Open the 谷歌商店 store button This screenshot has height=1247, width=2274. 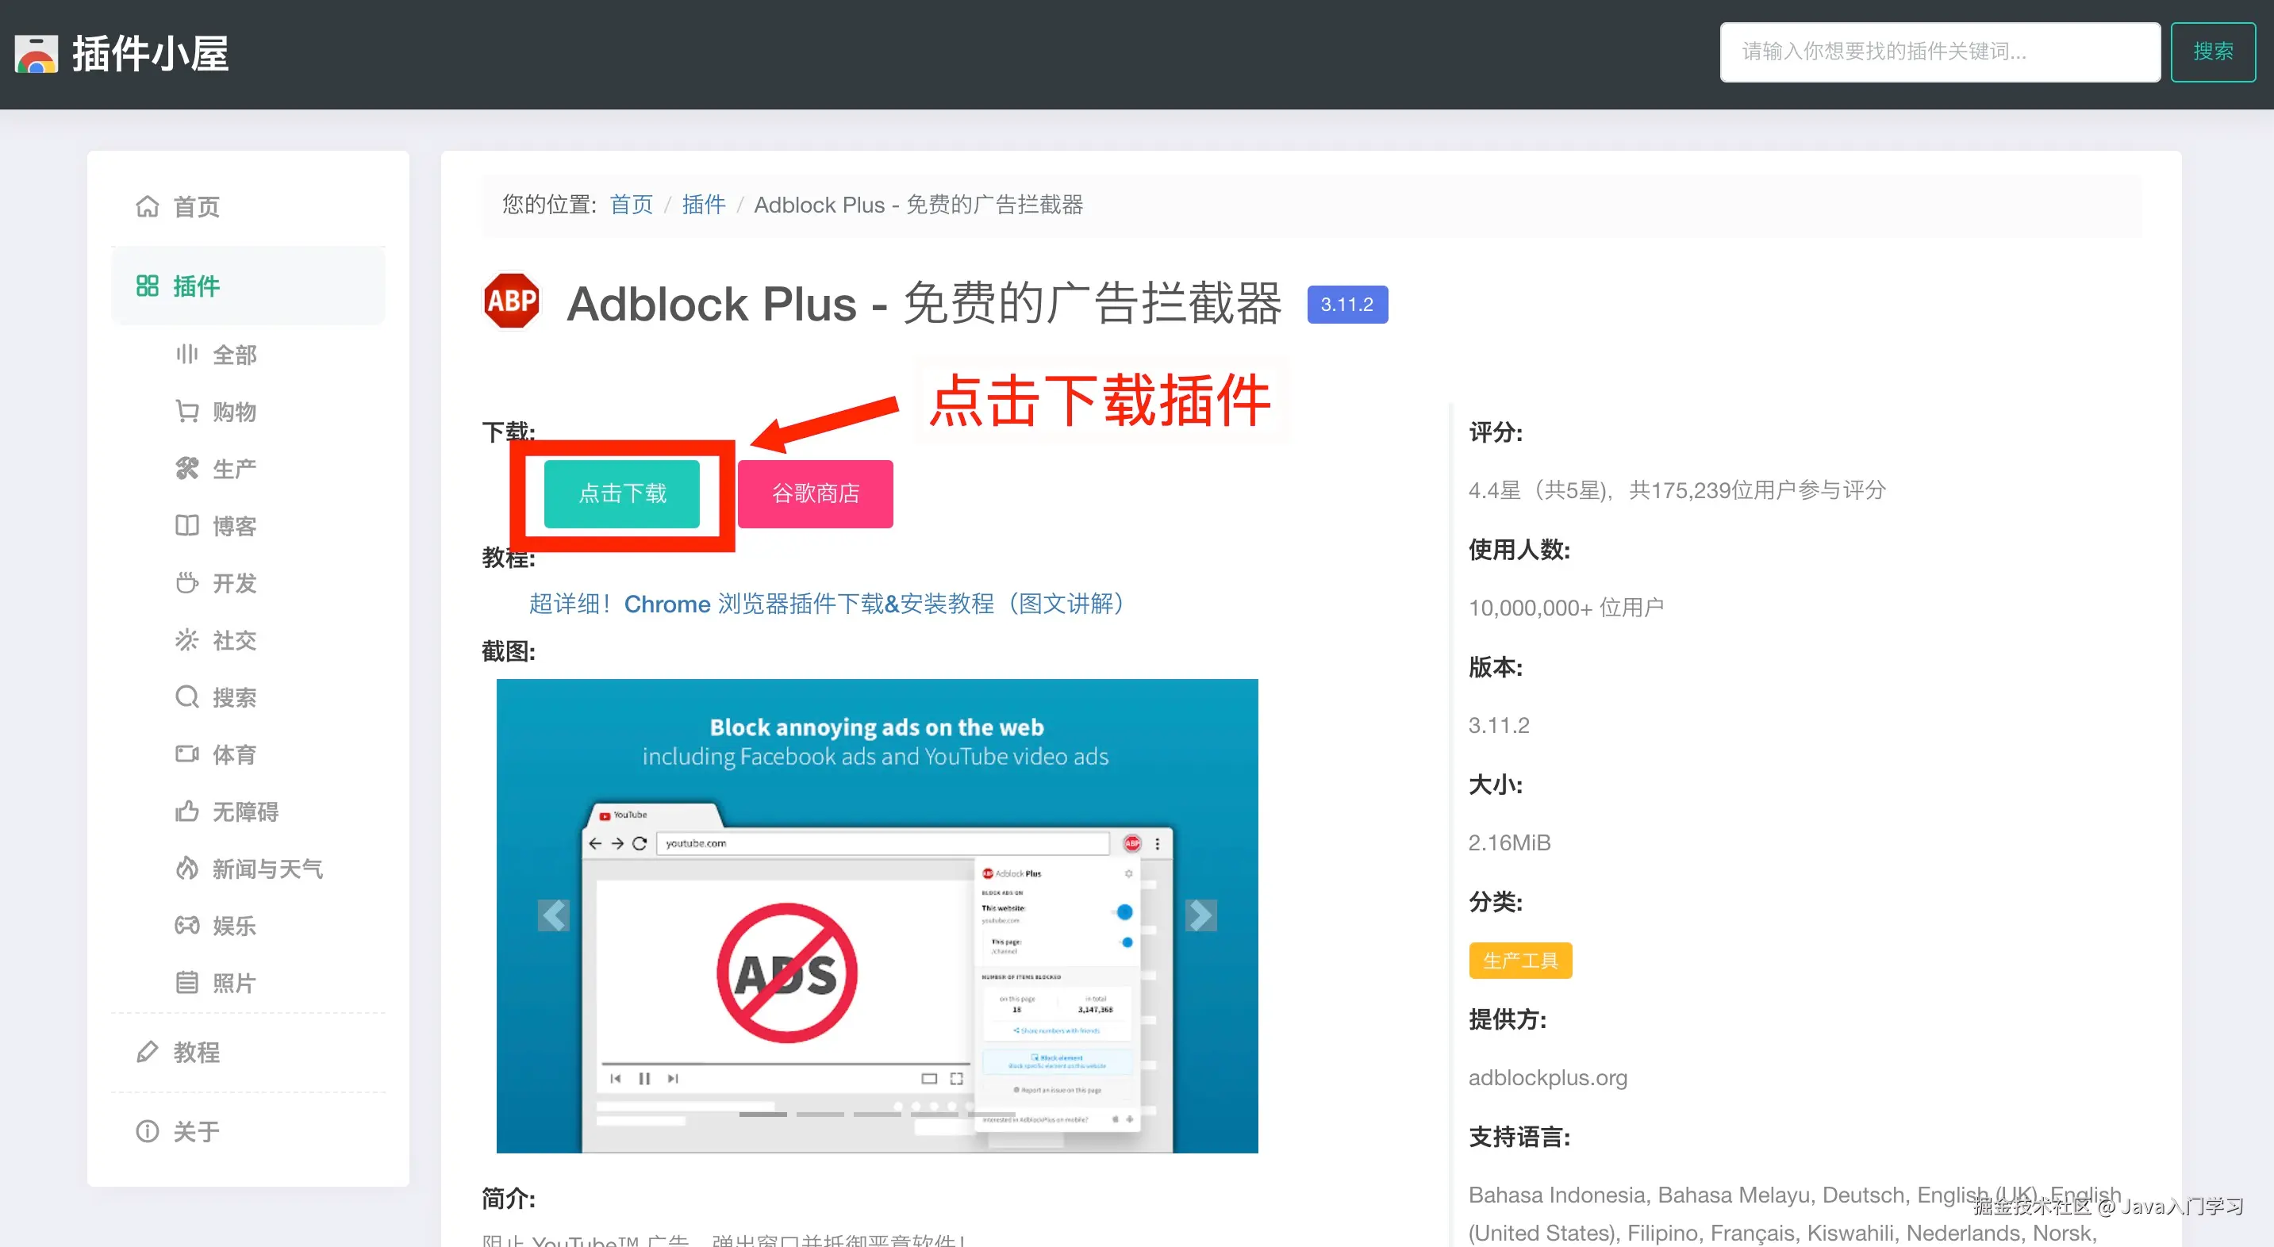coord(815,493)
